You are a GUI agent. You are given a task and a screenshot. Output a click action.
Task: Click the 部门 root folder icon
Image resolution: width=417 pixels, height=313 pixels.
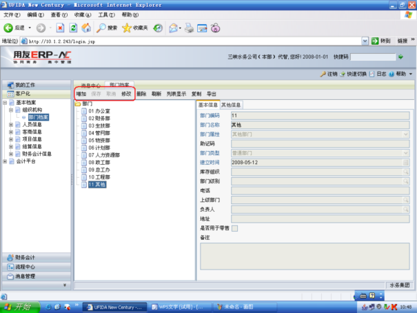pos(78,103)
